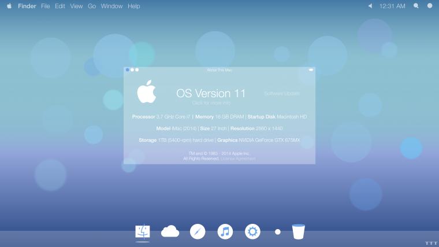The image size is (439, 247).
Task: Close the About This Mac window
Action: click(x=128, y=70)
